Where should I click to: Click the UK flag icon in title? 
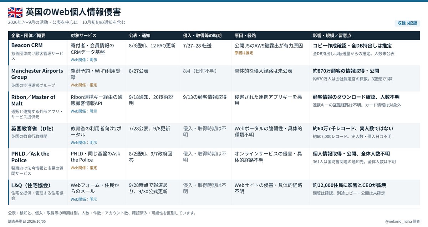[15, 12]
